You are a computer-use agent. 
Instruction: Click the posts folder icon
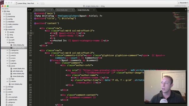coord(10,66)
